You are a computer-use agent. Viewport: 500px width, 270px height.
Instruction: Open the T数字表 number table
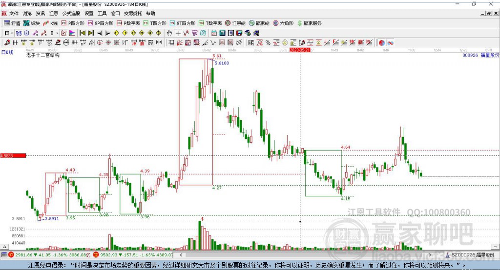coord(210,23)
